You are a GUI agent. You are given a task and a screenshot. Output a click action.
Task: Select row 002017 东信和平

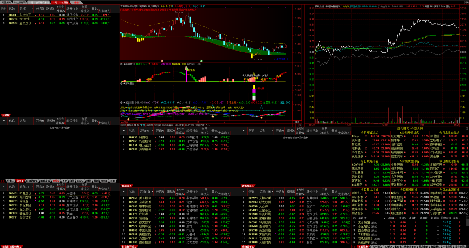[60, 15]
